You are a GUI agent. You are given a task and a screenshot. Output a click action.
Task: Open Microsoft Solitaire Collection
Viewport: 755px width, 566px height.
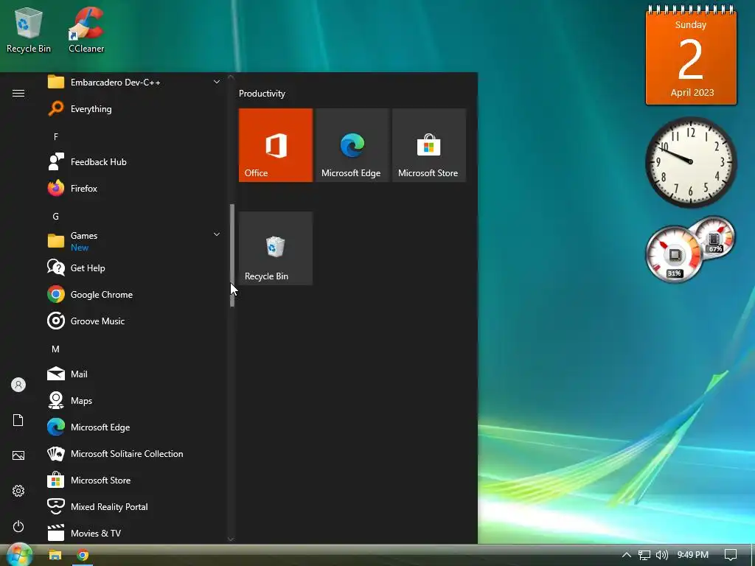coord(134,454)
